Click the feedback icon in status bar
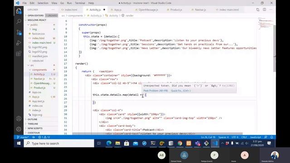290x163 pixels. [x=266, y=137]
